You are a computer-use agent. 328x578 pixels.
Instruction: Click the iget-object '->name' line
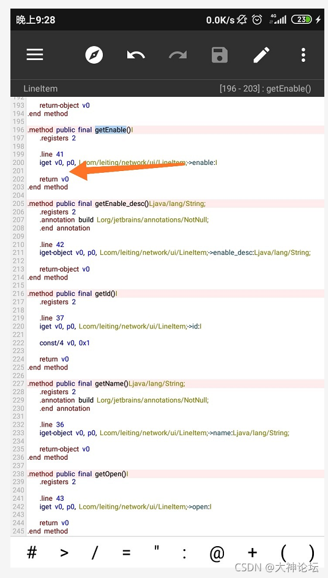(x=165, y=433)
